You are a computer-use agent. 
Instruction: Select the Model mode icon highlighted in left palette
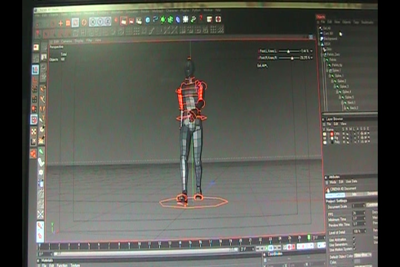coord(36,69)
